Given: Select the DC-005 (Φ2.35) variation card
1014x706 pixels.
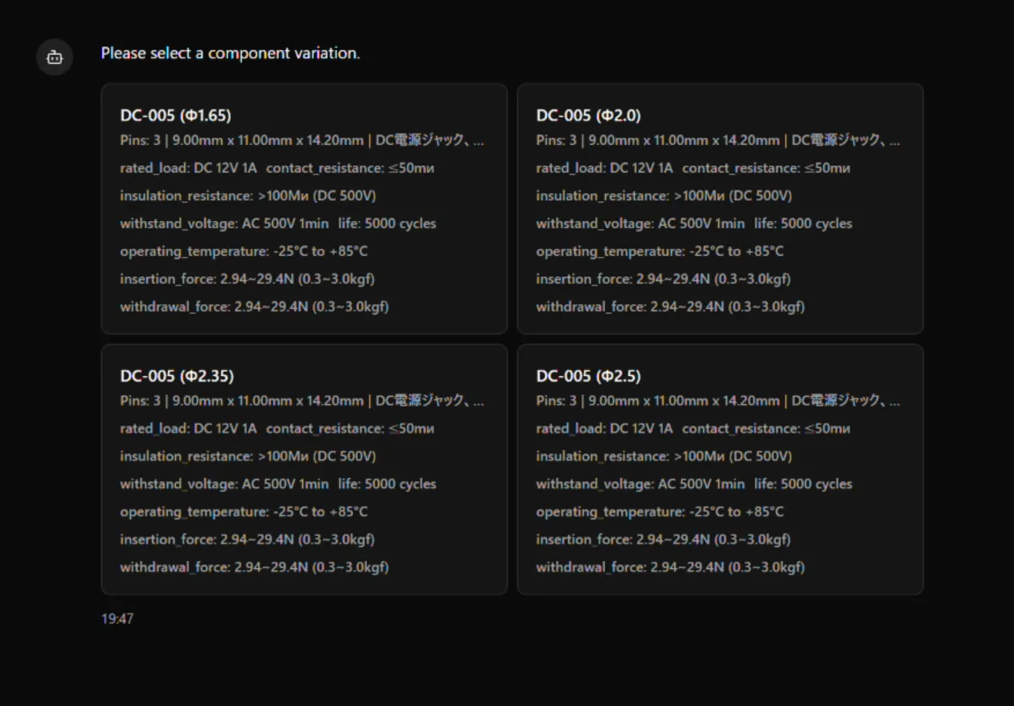Looking at the screenshot, I should (304, 469).
